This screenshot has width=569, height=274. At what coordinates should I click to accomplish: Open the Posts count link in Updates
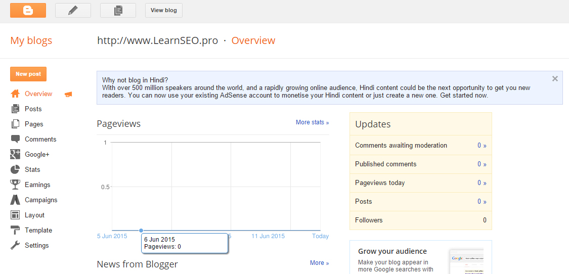coord(482,201)
